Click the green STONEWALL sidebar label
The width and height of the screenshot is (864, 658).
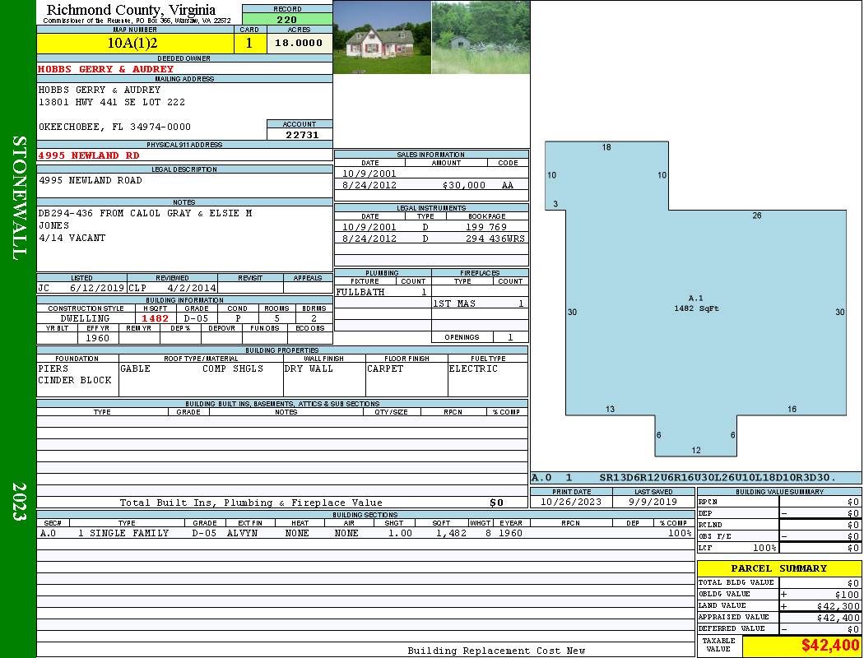point(19,198)
